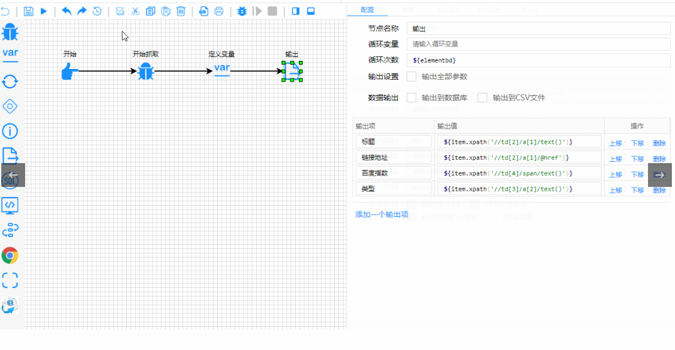The width and height of the screenshot is (675, 350).
Task: Run the flow with the play icon
Action: tap(44, 11)
